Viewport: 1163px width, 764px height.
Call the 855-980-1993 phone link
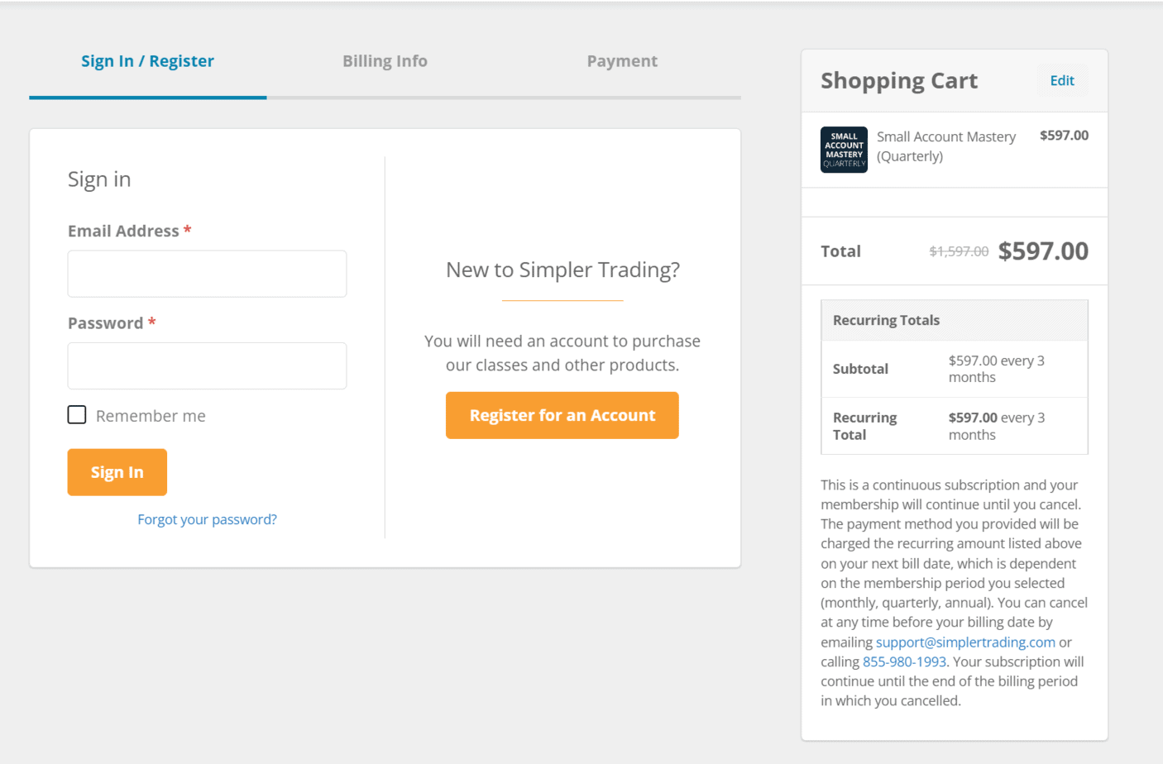[904, 661]
